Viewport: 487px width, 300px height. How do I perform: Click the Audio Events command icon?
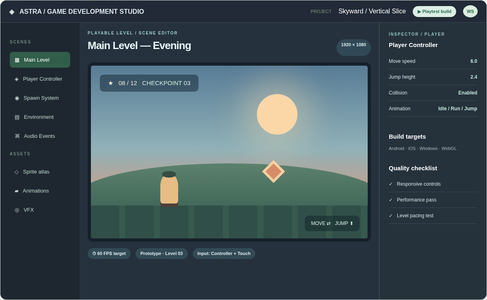pos(17,136)
